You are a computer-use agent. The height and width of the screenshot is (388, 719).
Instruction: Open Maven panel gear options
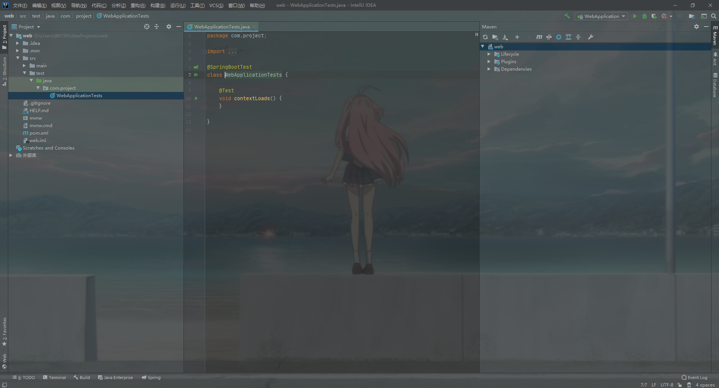697,27
